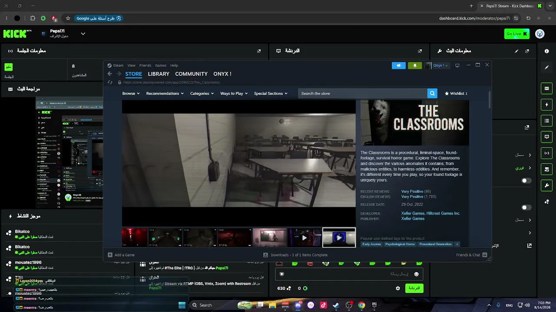556x312 pixels.
Task: Open the Help menu in Steam
Action: click(x=174, y=65)
